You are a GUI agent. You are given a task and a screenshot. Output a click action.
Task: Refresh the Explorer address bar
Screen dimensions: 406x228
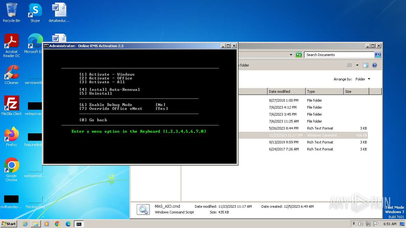[x=299, y=55]
